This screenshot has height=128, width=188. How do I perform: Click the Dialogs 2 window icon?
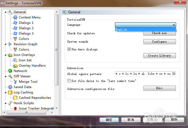click(x=15, y=28)
